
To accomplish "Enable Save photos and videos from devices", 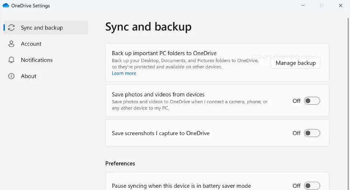I will pyautogui.click(x=312, y=101).
